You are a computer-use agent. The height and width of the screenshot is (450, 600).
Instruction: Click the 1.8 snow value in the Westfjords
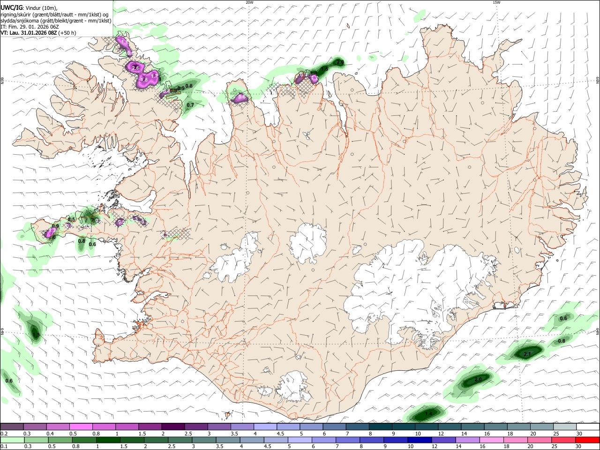[x=144, y=80]
